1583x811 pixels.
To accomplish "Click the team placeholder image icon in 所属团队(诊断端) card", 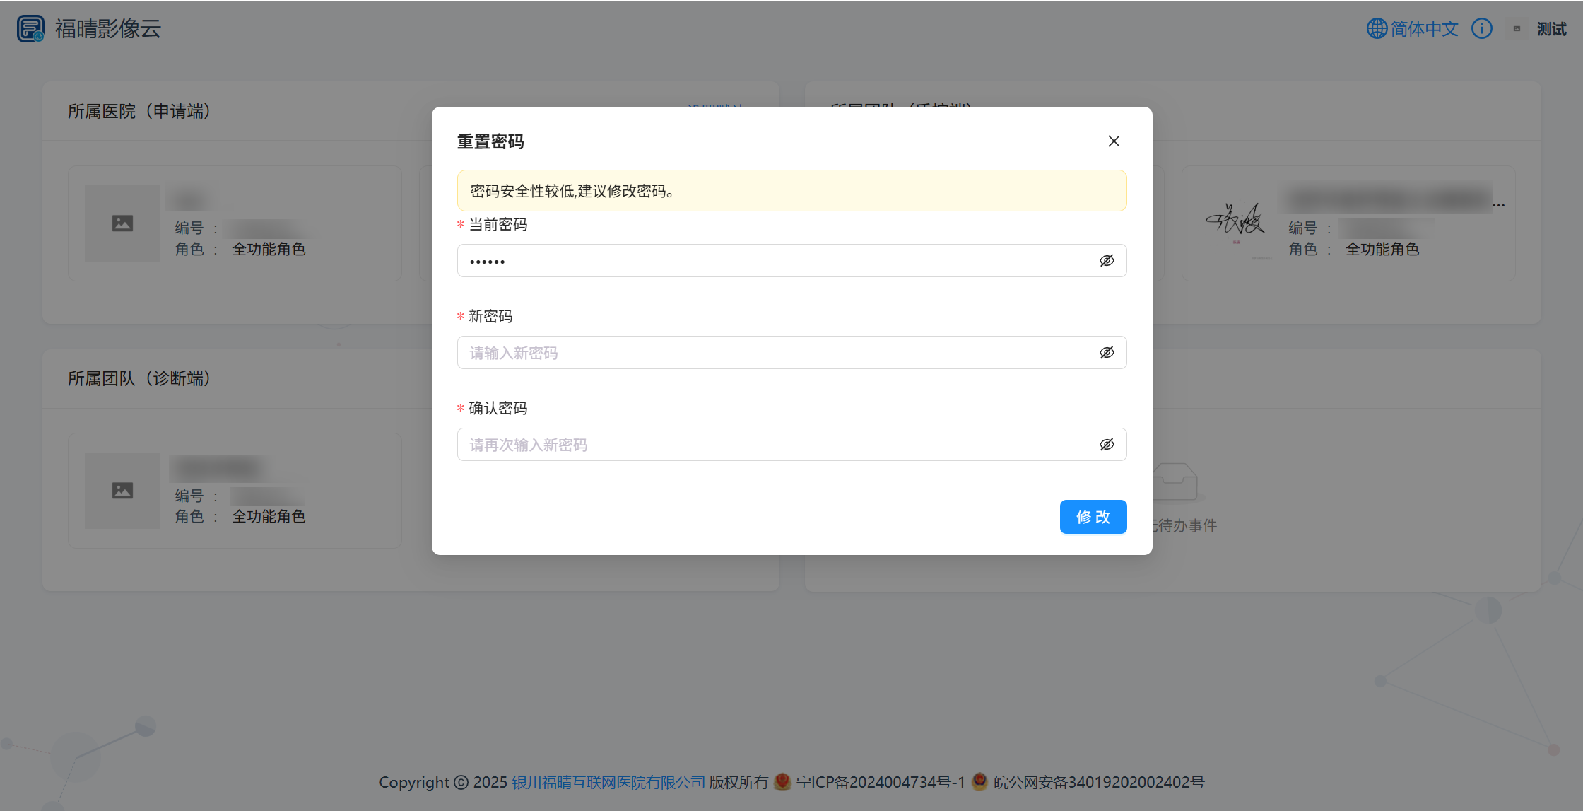I will (122, 490).
